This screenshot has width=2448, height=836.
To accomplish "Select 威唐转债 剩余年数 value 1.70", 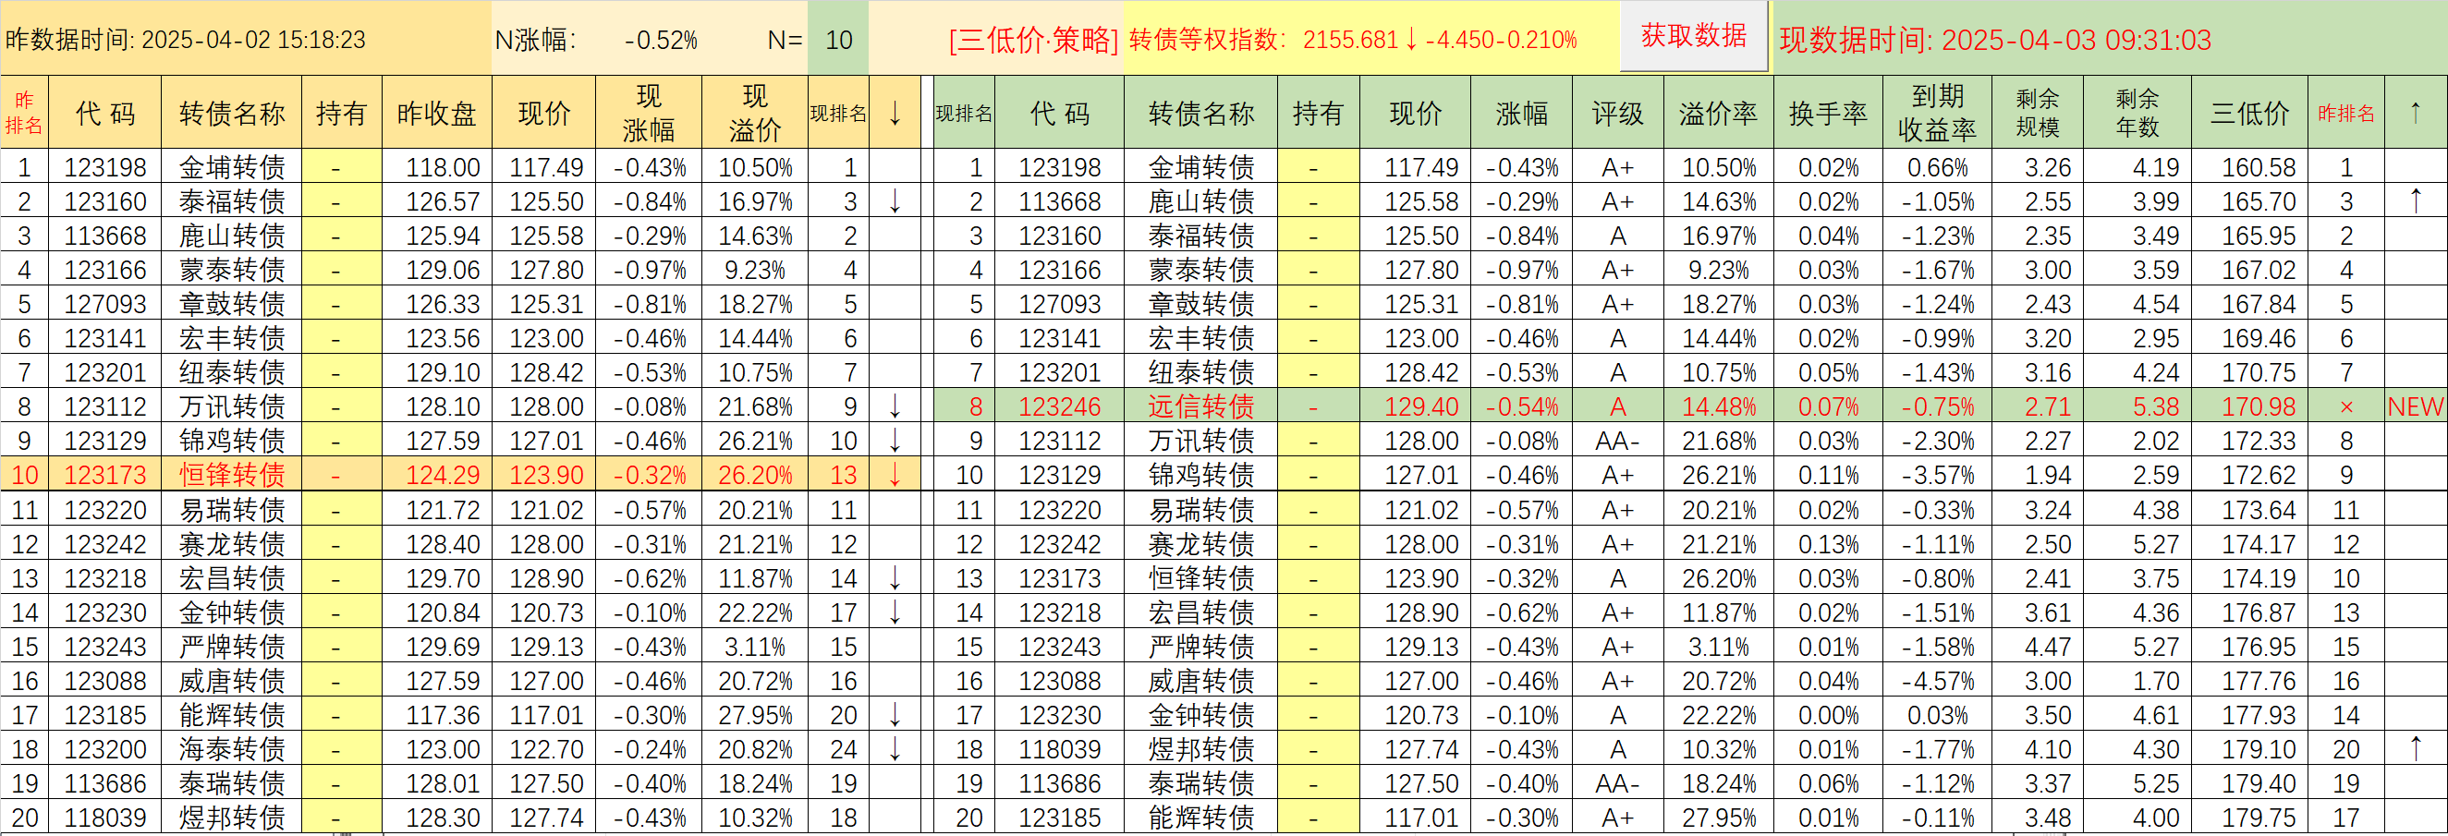I will (x=2137, y=681).
